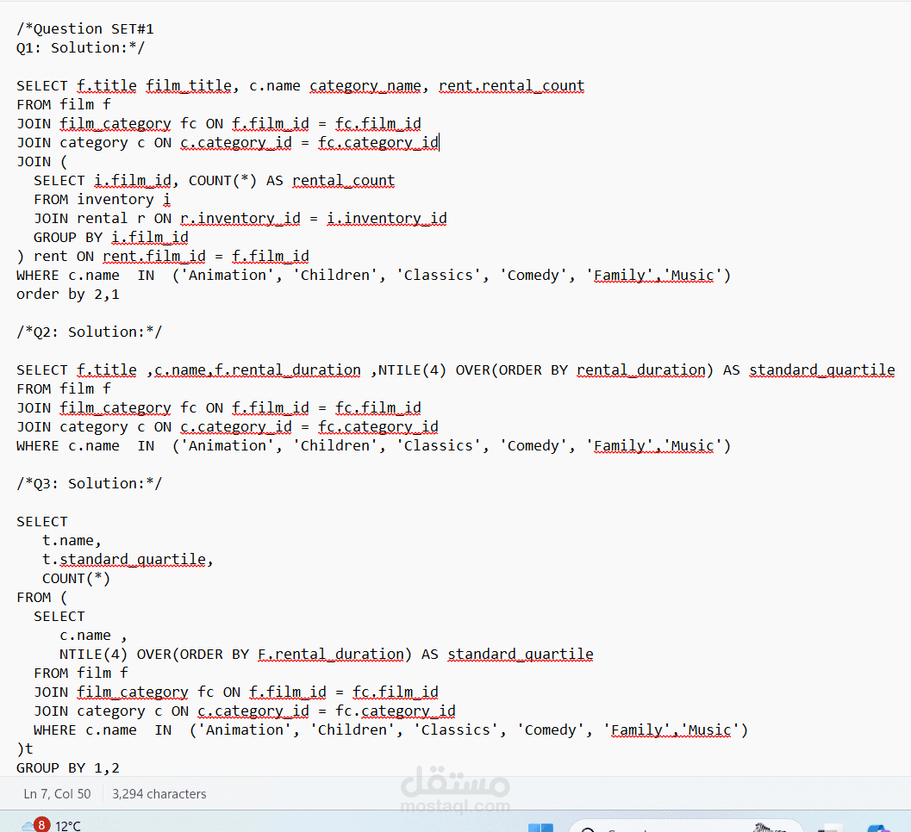Click the 'Q1: Solution:*/' comment line
This screenshot has height=832, width=911.
pos(80,47)
